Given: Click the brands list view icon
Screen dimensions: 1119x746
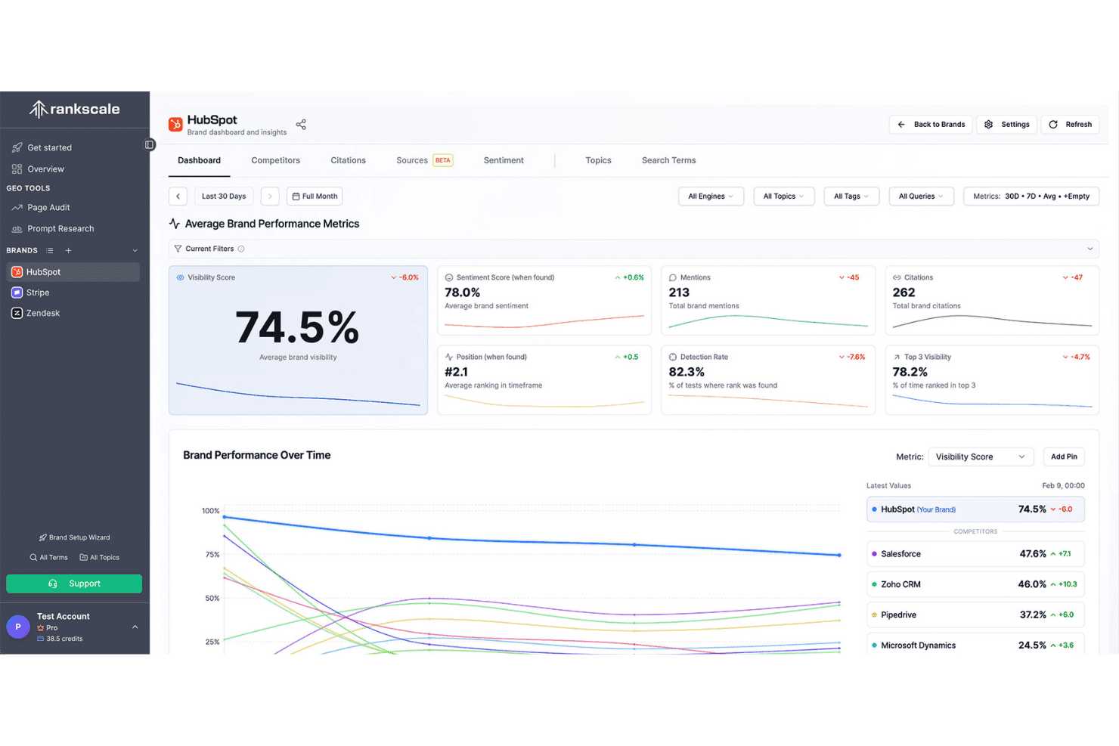Looking at the screenshot, I should [50, 251].
